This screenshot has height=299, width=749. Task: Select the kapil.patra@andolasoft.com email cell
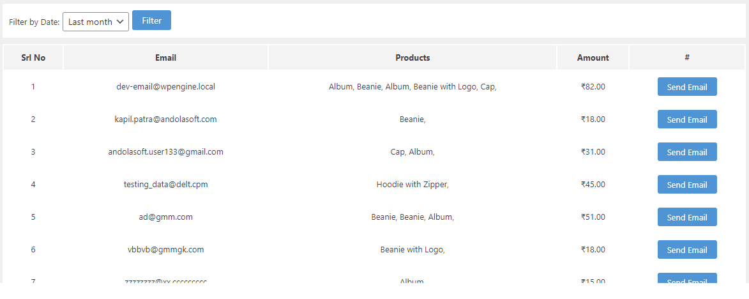(x=166, y=119)
